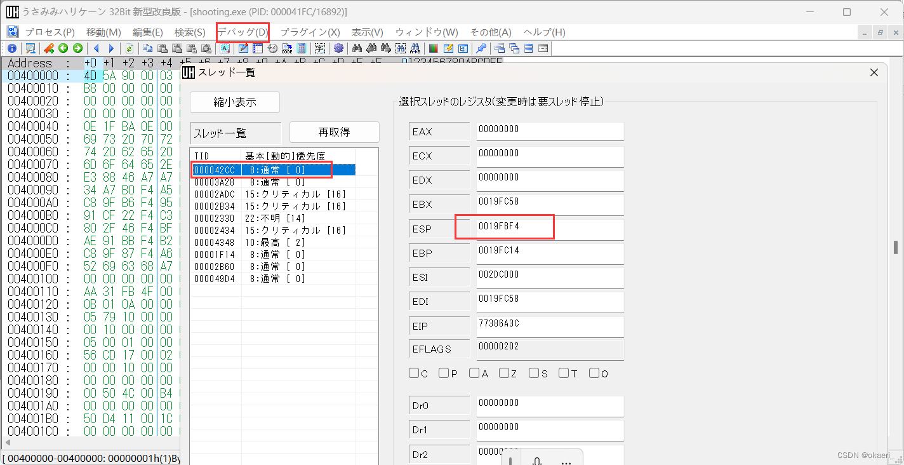This screenshot has width=904, height=465.
Task: Toggle the T flag checkbox
Action: coord(564,373)
